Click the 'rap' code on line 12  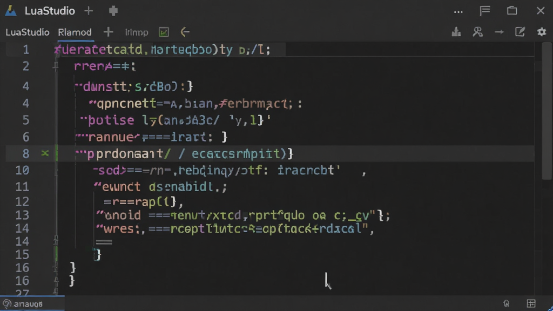pos(145,202)
